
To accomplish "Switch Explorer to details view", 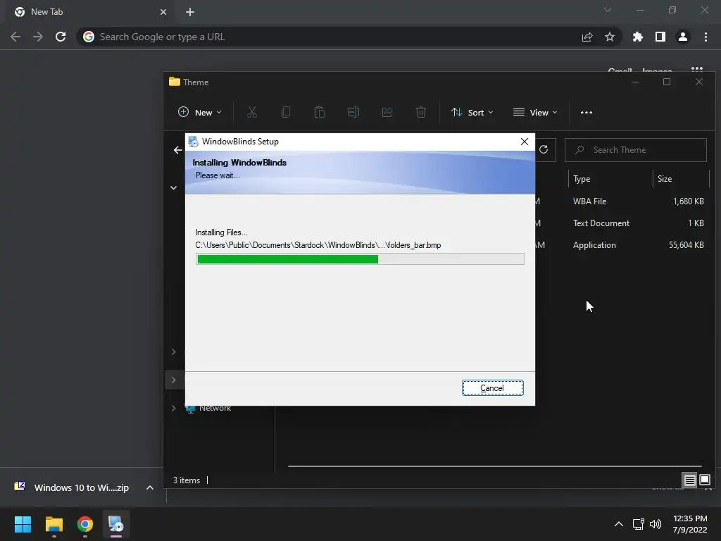I will (x=690, y=480).
